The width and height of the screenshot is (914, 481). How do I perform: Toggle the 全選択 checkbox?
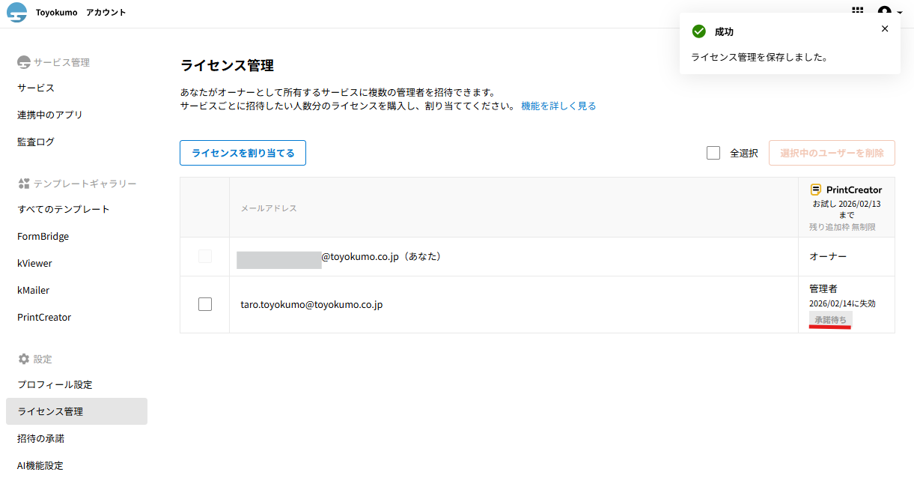pyautogui.click(x=713, y=153)
